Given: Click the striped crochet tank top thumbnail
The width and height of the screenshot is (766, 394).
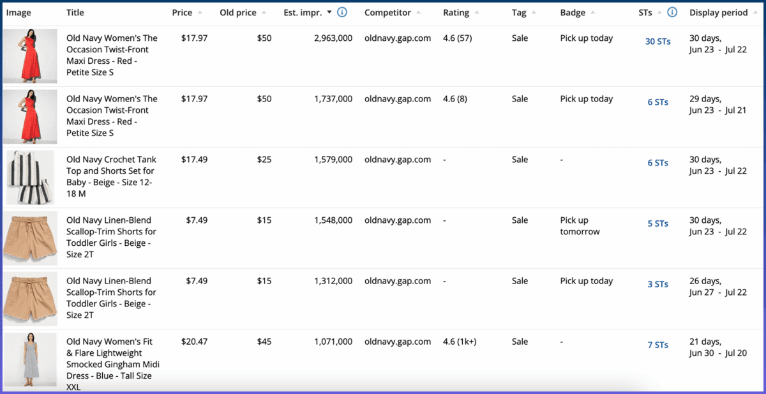Looking at the screenshot, I should [30, 178].
